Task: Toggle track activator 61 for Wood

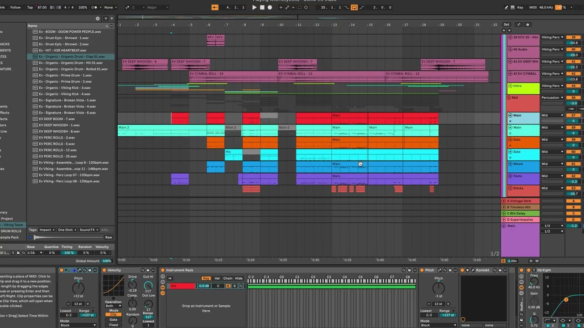Action: tap(573, 164)
